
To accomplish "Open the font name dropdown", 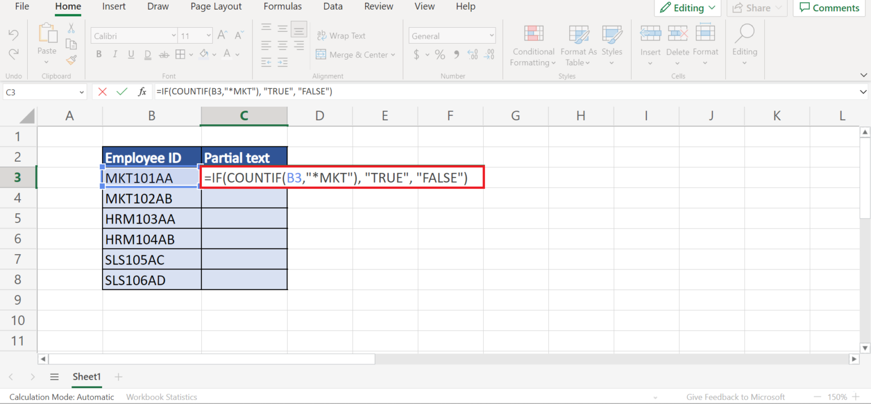I will pyautogui.click(x=174, y=35).
